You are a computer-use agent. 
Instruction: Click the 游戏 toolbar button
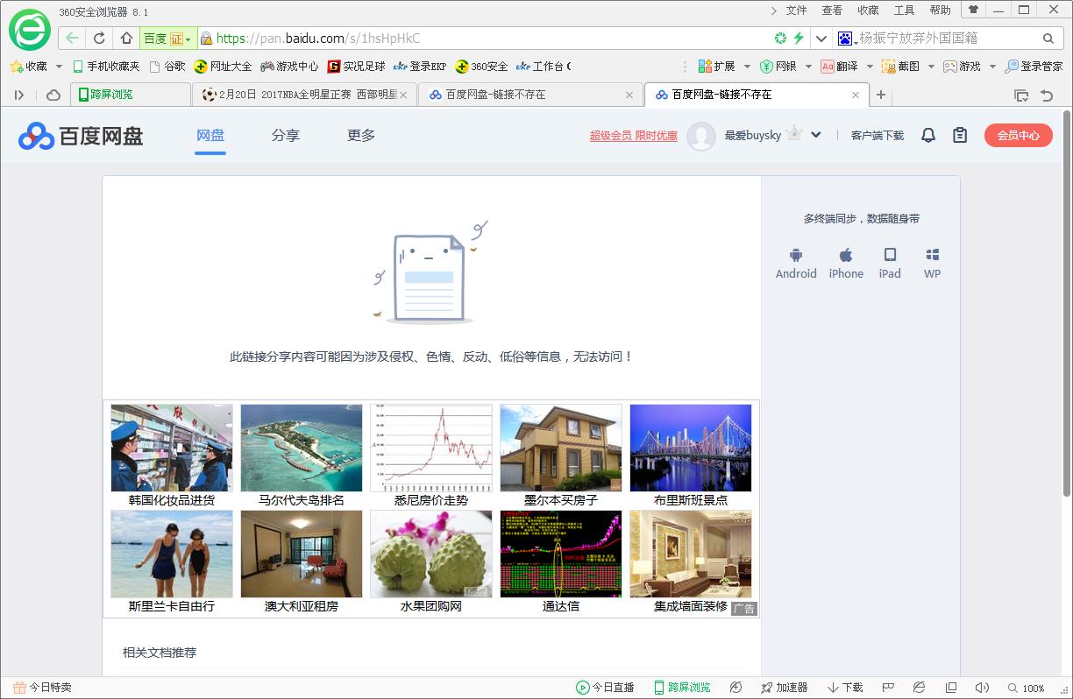(962, 67)
